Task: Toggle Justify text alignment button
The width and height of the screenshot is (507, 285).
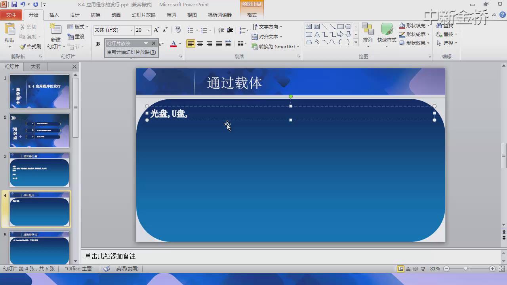Action: pos(219,44)
